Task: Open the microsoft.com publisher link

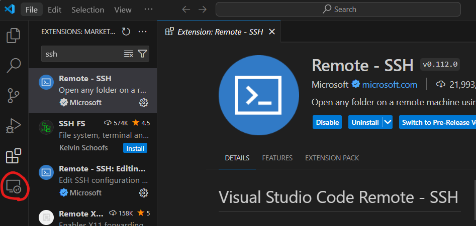Action: [390, 85]
